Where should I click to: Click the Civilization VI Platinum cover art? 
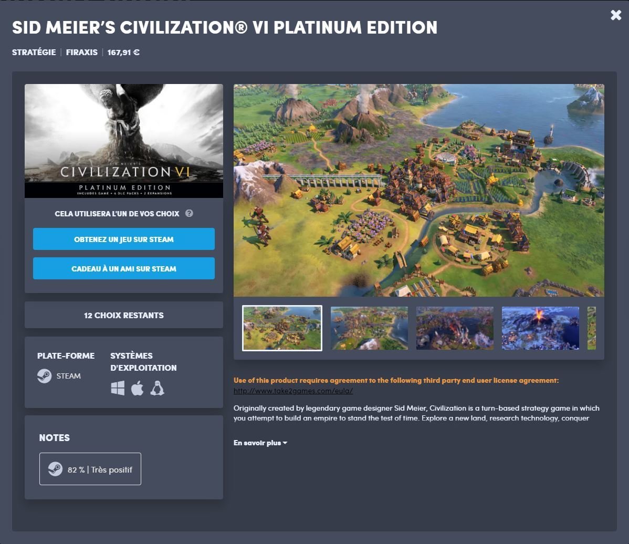pos(123,141)
